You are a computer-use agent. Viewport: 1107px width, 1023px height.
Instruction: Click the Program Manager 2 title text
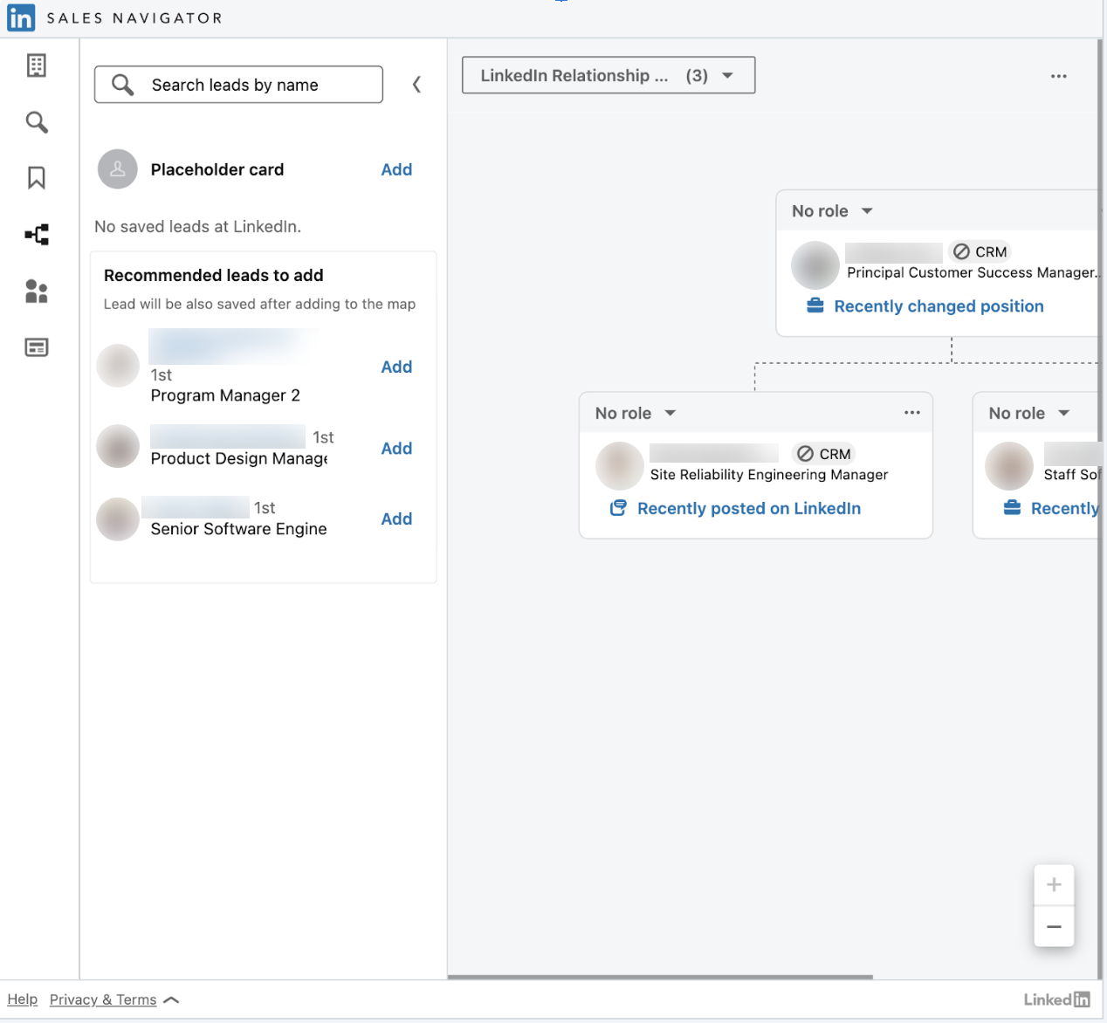coord(225,395)
